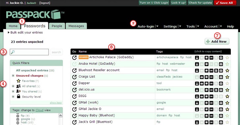Copy password asterisk icon in Aruba Hotel row

(x=206, y=64)
